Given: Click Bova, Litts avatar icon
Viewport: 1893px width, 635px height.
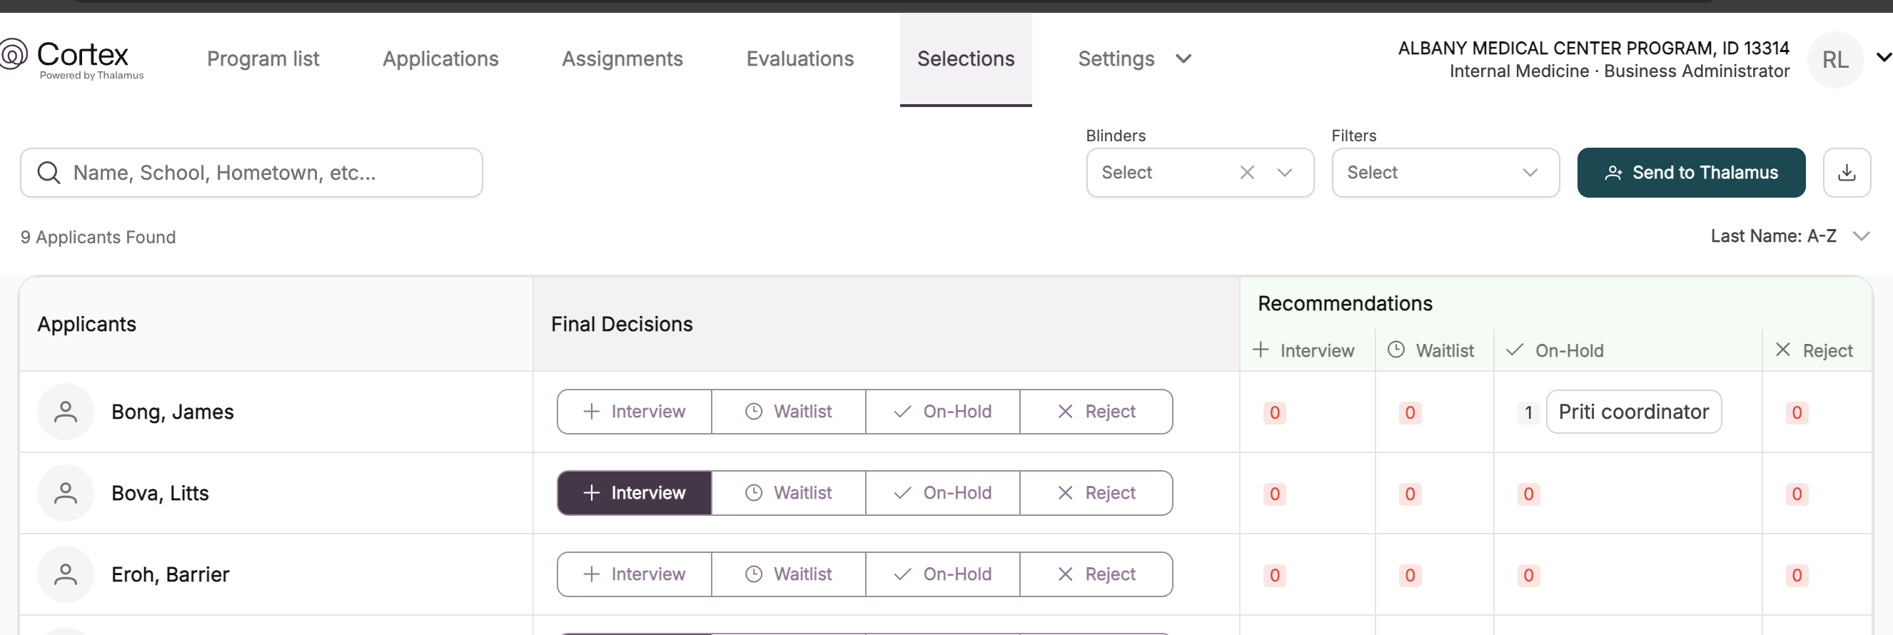Looking at the screenshot, I should 66,493.
